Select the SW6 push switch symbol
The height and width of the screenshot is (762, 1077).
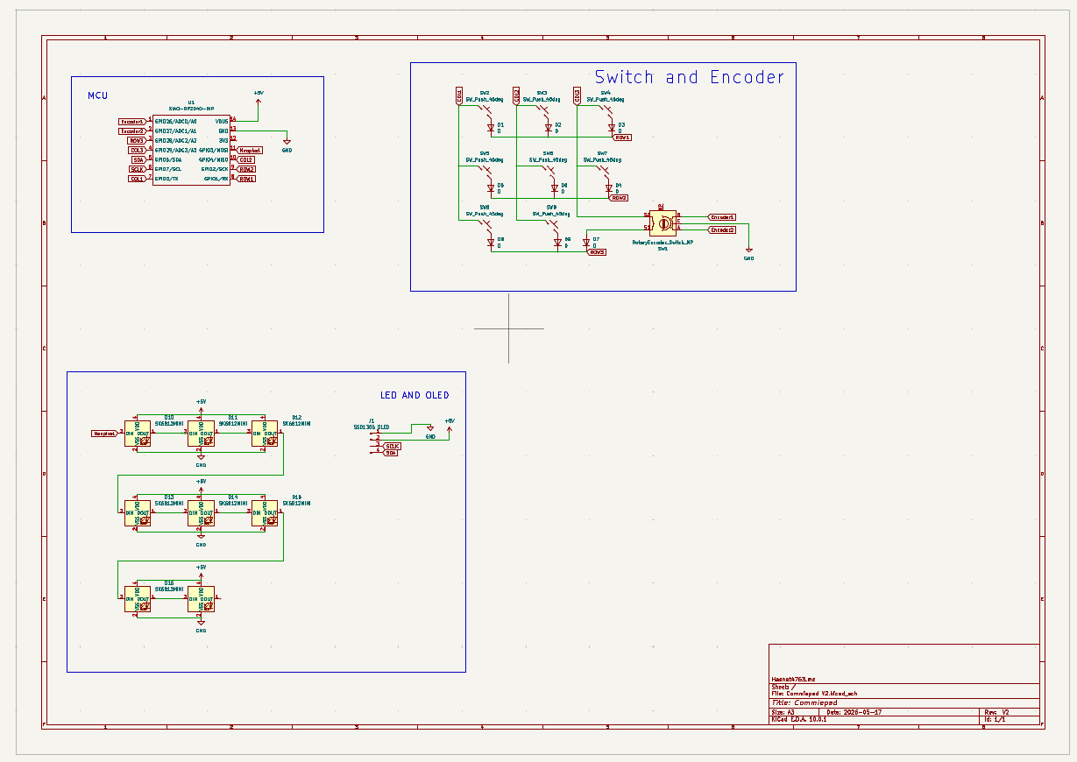point(547,173)
